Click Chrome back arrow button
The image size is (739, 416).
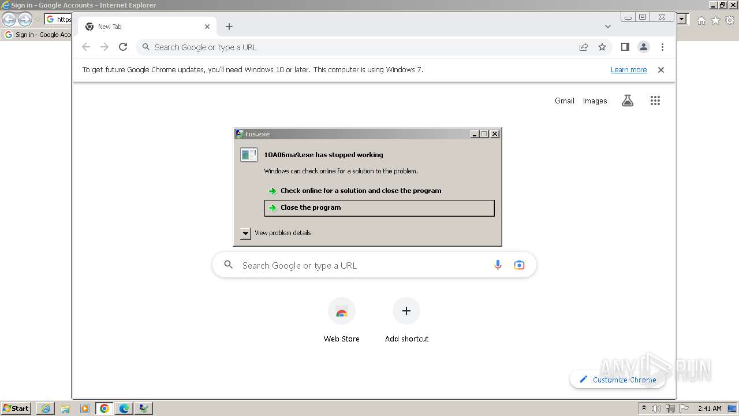(86, 47)
